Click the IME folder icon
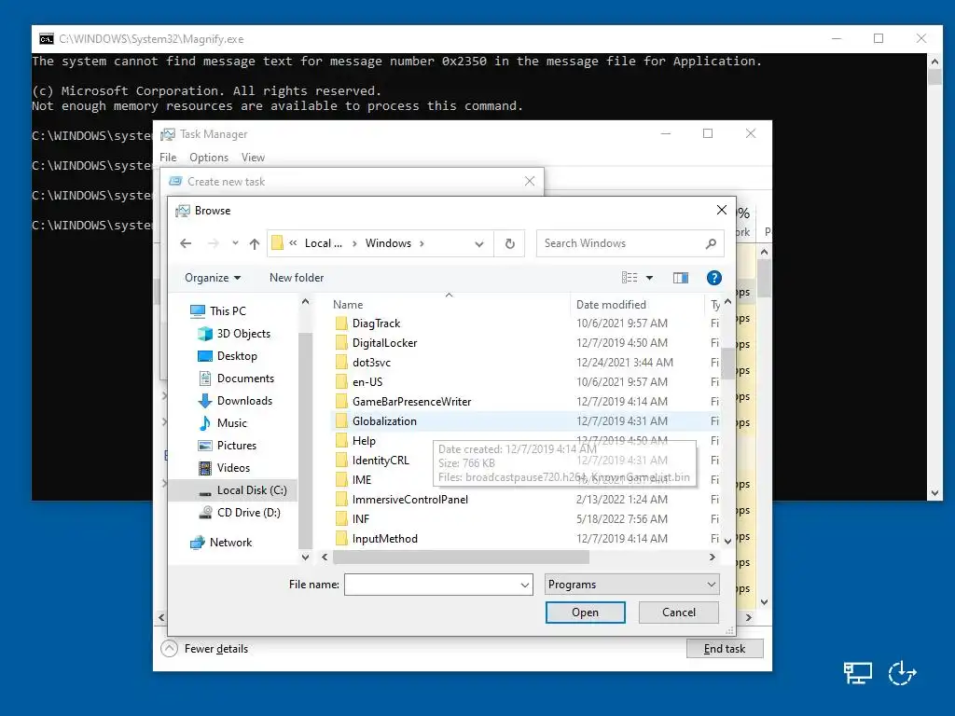This screenshot has height=716, width=955. pos(341,480)
